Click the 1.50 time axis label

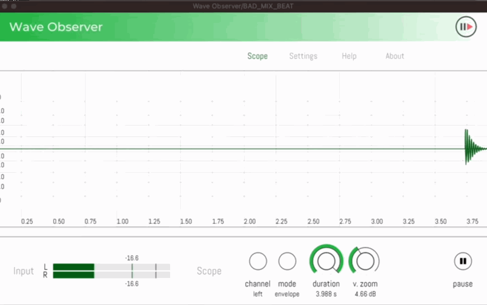coord(186,221)
